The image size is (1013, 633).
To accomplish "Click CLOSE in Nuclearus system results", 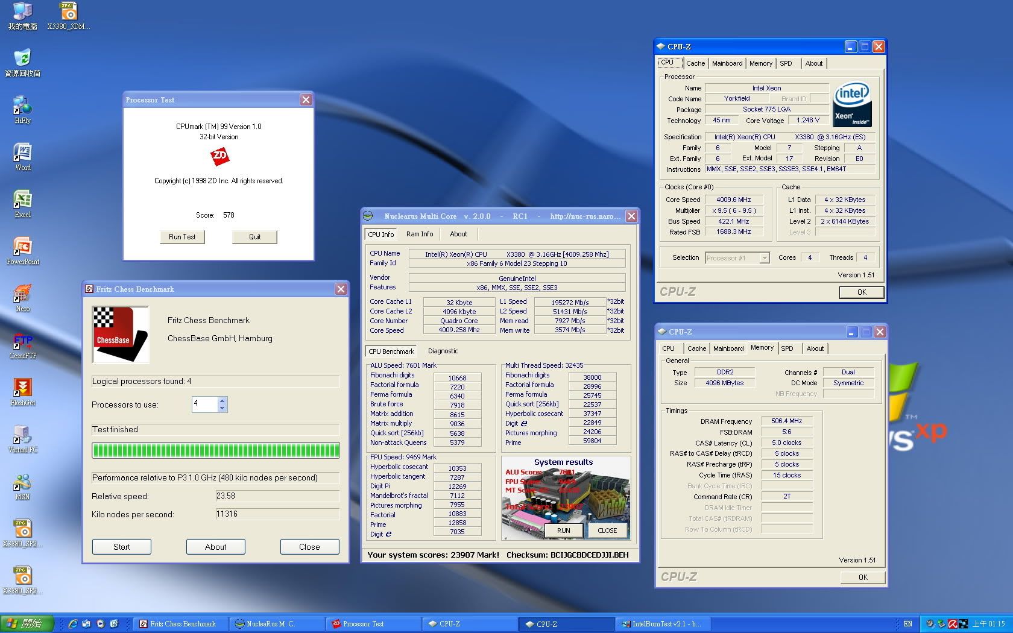I will click(x=607, y=531).
